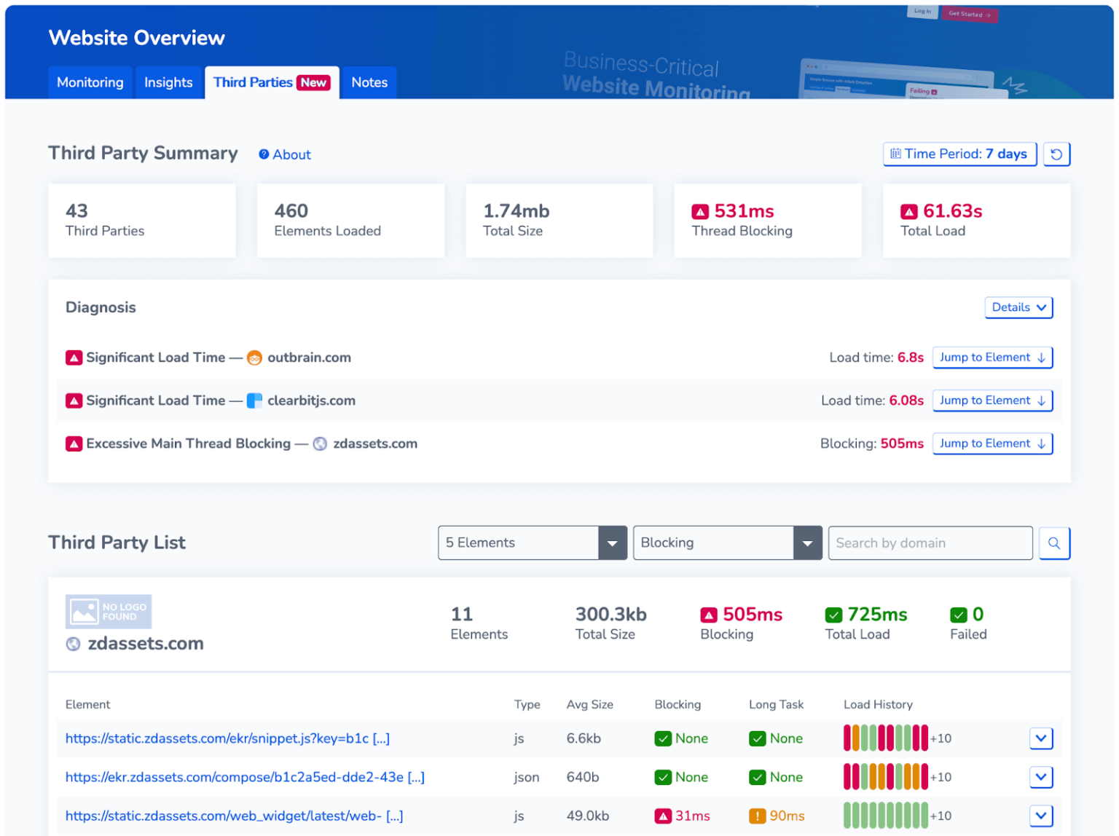This screenshot has height=836, width=1119.
Task: Click the warning icon next to 531ms Thread Blocking
Action: [702, 211]
